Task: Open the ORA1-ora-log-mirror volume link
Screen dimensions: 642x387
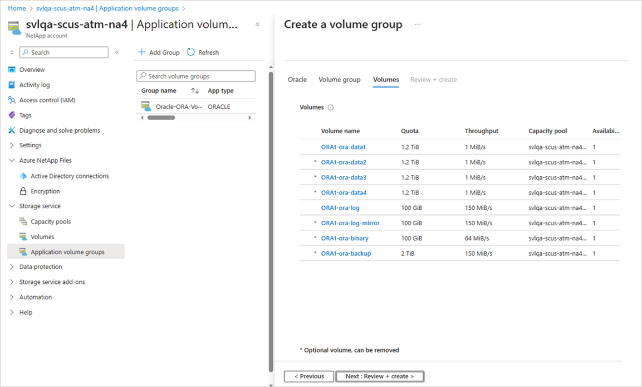Action: pos(350,223)
